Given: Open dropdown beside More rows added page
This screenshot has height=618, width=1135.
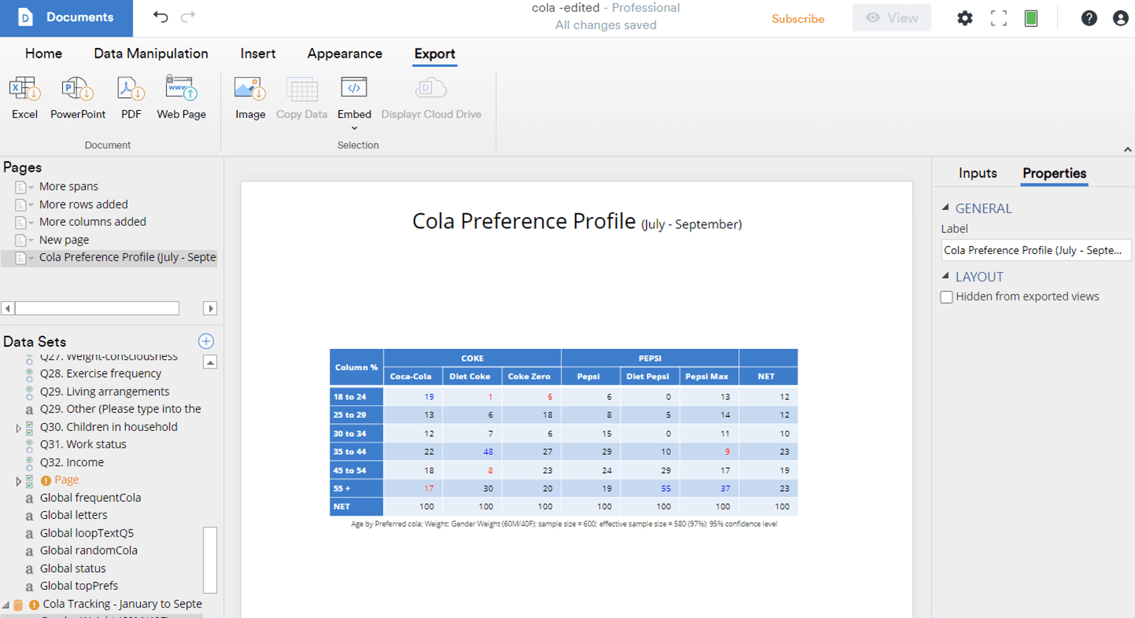Looking at the screenshot, I should click(31, 205).
